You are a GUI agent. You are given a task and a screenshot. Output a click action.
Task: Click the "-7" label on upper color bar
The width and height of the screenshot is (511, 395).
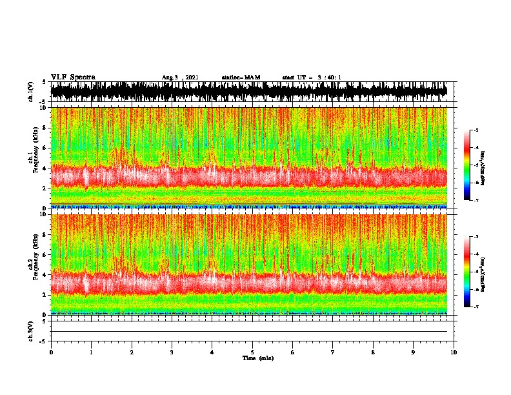click(x=476, y=200)
